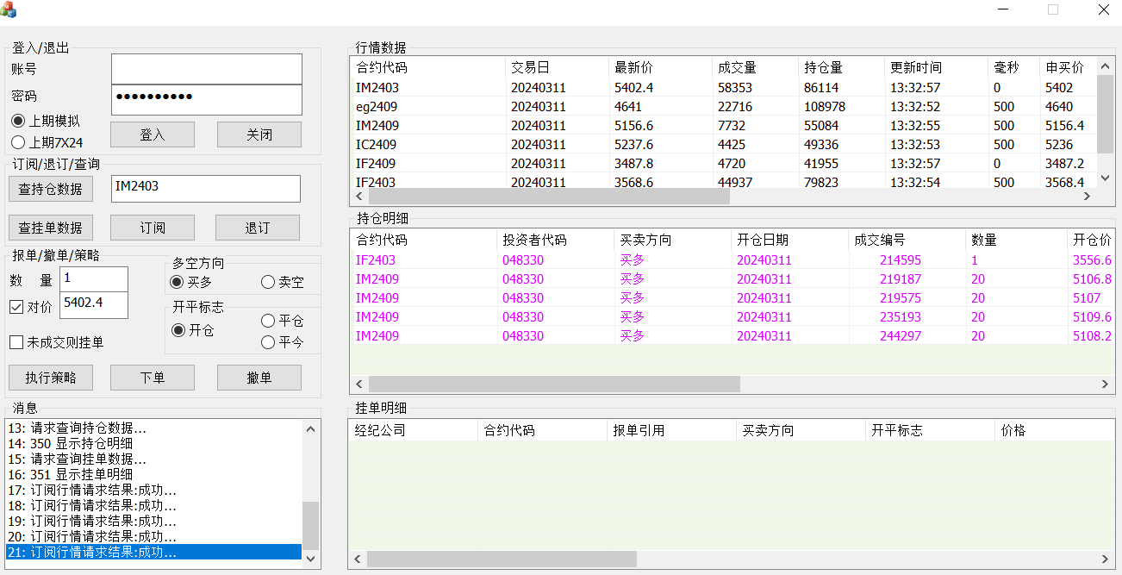Select the IF2403 row in positions table
Screen dimensions: 1122x575
[603, 259]
